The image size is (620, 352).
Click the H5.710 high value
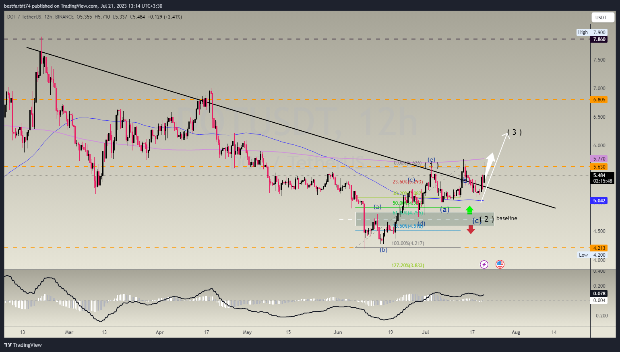(102, 17)
